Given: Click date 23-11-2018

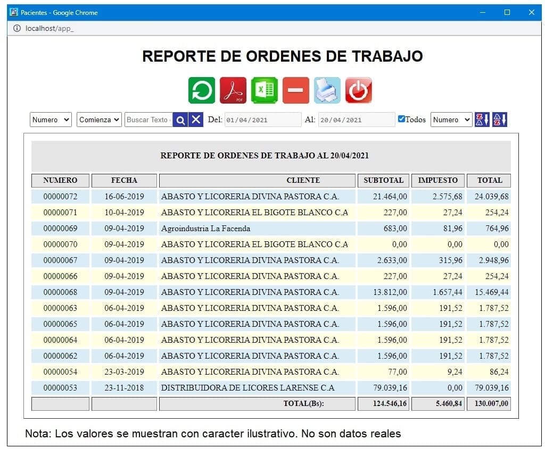Looking at the screenshot, I should tap(124, 388).
